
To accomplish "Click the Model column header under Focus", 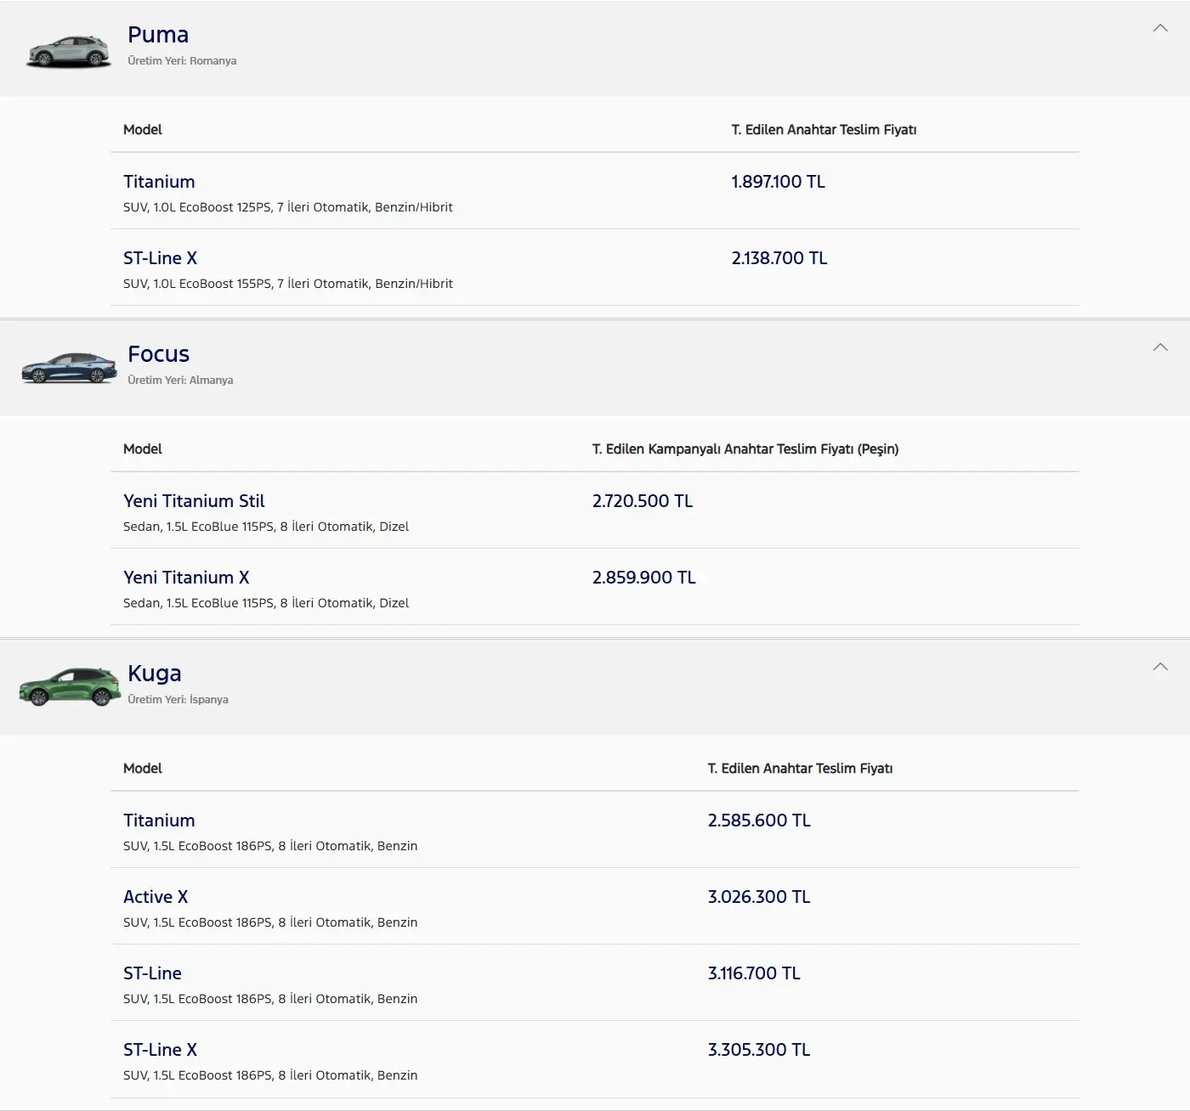I will 143,449.
